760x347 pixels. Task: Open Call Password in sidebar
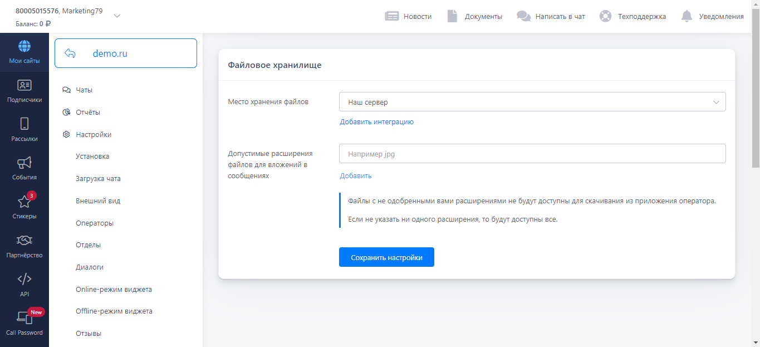24,323
